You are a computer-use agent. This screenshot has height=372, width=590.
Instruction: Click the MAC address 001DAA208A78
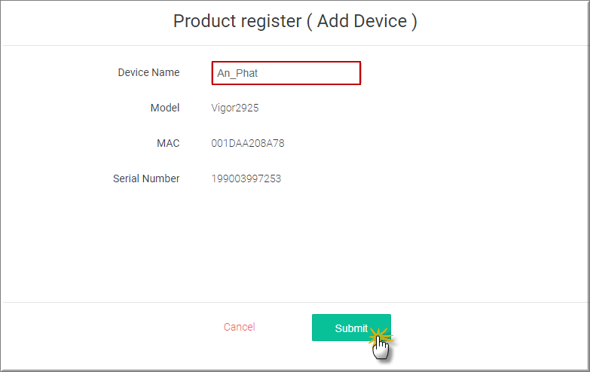click(248, 143)
